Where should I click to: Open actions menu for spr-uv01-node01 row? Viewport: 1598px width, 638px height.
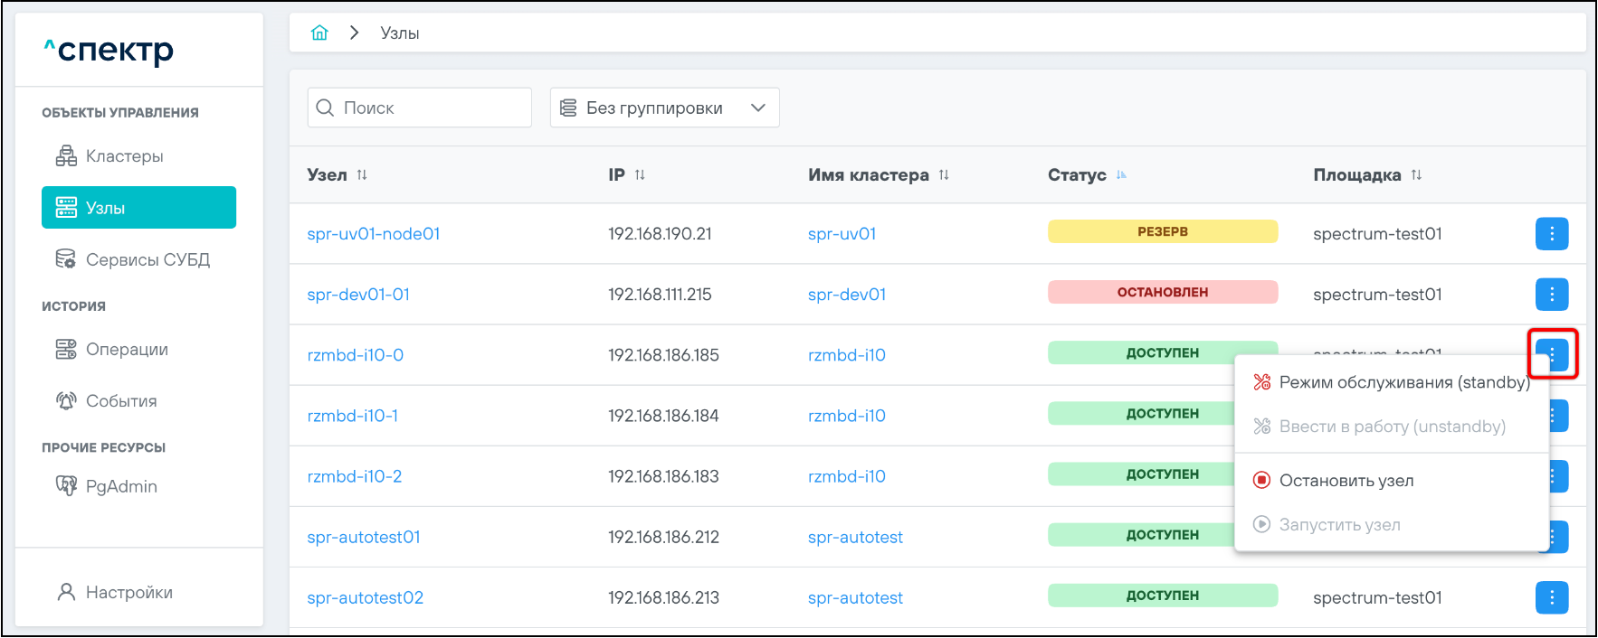pos(1551,234)
